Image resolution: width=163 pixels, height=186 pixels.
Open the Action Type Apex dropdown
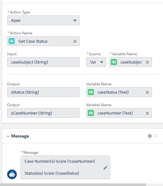pos(43,20)
